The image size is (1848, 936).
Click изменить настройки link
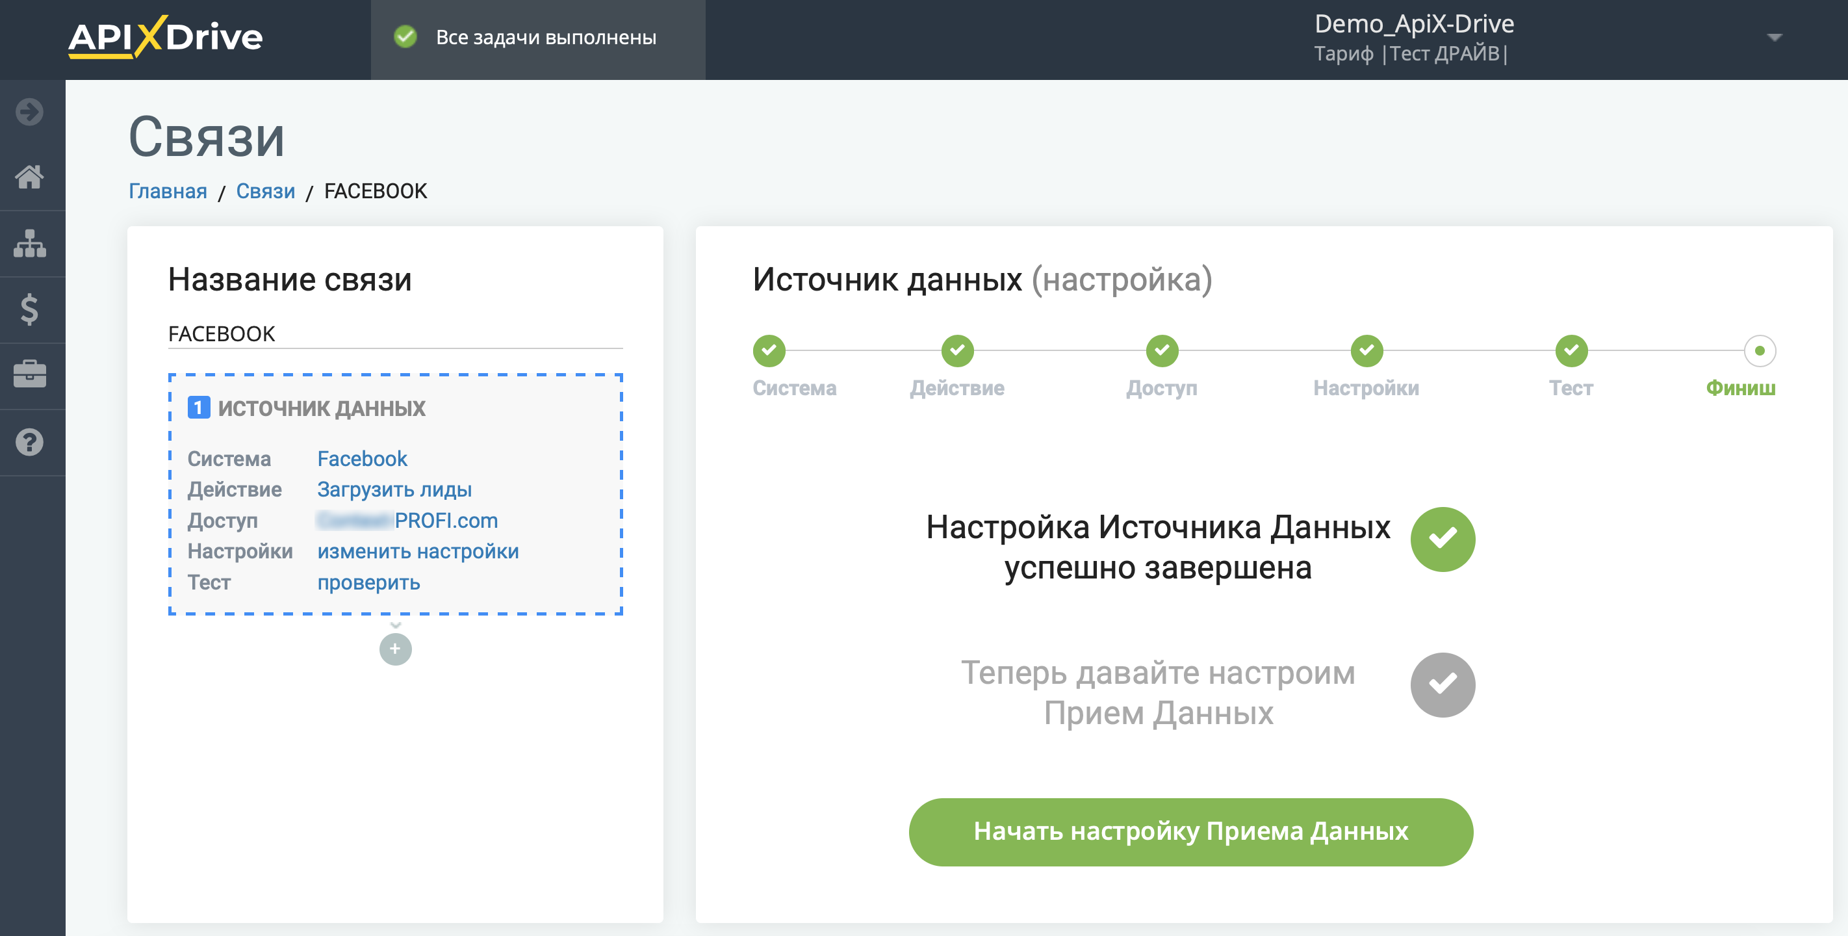pyautogui.click(x=418, y=551)
